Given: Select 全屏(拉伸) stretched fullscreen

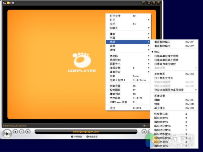Looking at the screenshot, I should click(128, 80).
